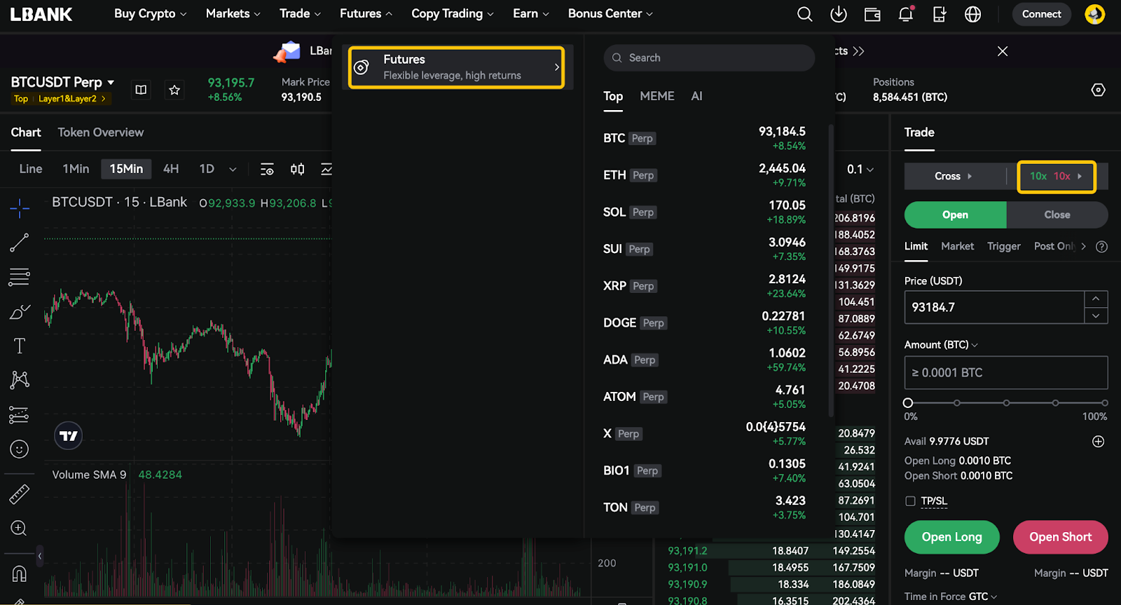Expand more timeframes chevron after 1D
1121x605 pixels.
233,170
